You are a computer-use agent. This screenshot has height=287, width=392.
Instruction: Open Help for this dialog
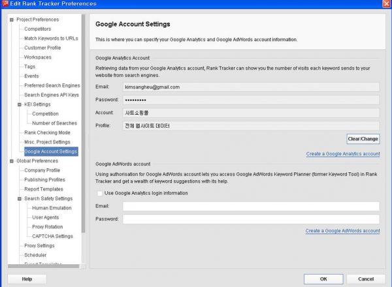27,279
